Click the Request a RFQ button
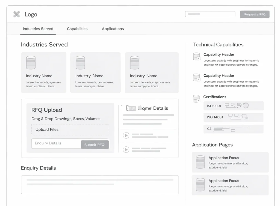The width and height of the screenshot is (280, 206). click(x=255, y=14)
